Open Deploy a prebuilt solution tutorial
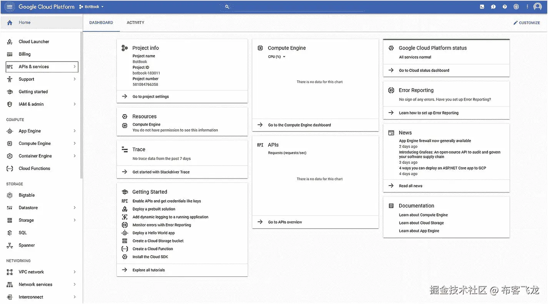 [154, 209]
